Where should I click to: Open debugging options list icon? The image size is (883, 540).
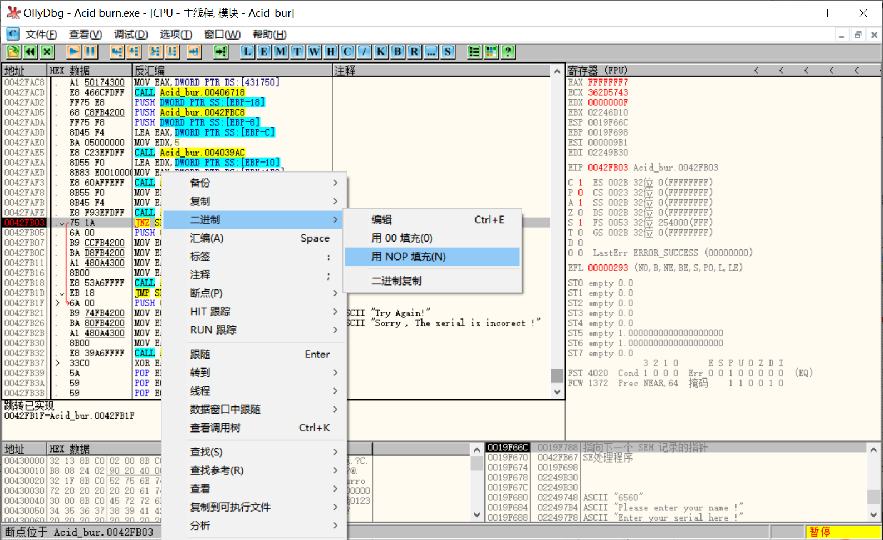click(x=474, y=52)
